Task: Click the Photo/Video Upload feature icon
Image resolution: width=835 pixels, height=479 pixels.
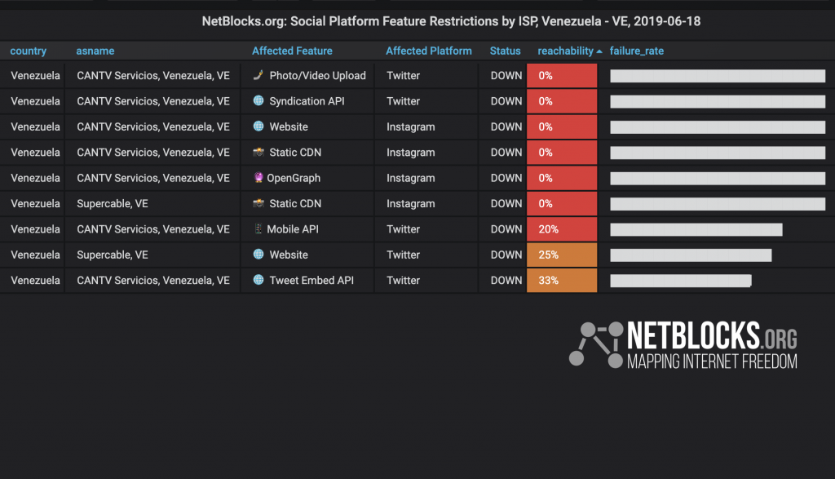Action: (258, 75)
